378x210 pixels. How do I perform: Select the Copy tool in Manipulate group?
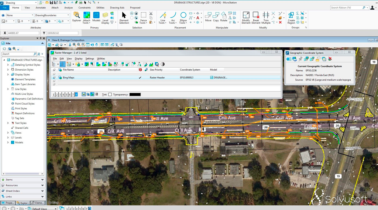[216, 17]
